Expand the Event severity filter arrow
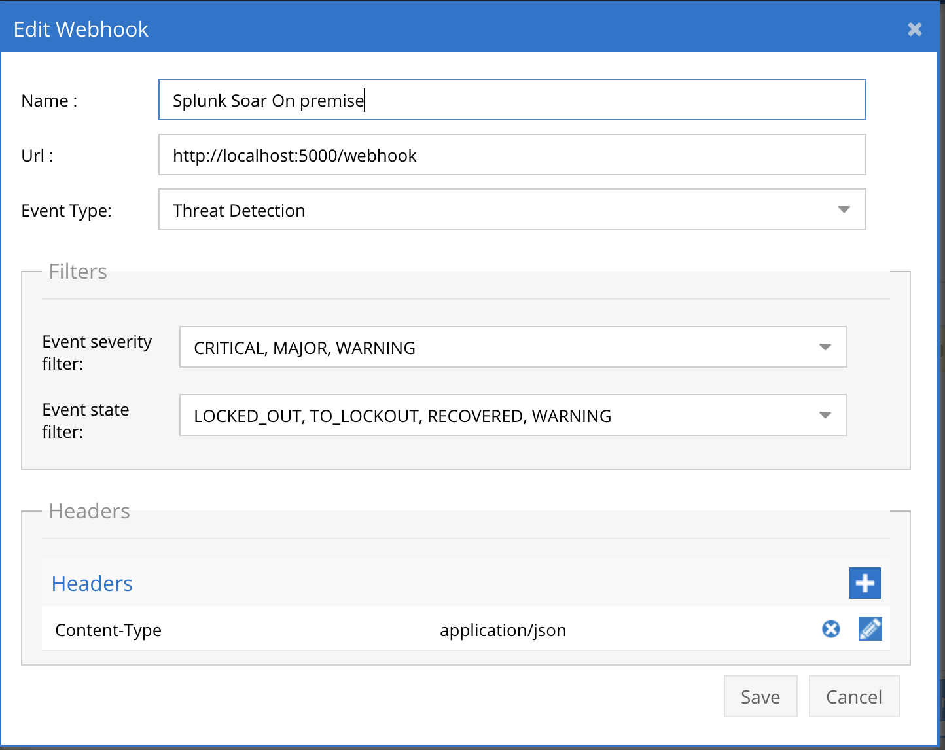945x750 pixels. pos(825,347)
